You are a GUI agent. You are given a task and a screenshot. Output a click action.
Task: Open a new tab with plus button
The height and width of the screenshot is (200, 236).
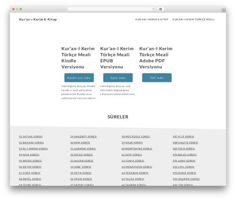pyautogui.click(x=224, y=10)
